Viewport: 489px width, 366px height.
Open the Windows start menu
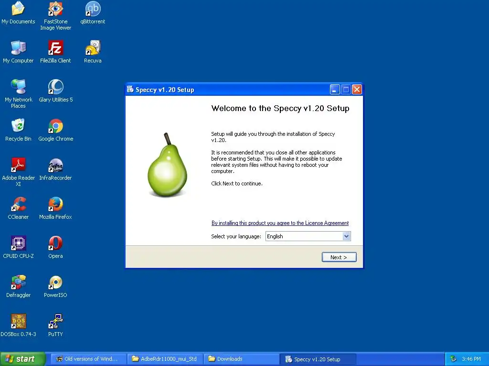click(22, 359)
